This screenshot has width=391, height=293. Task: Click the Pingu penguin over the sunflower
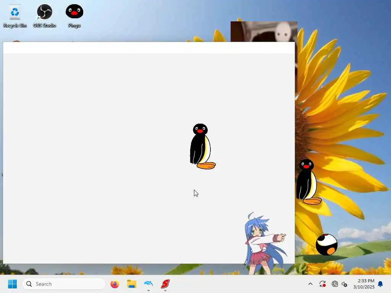pos(309,182)
